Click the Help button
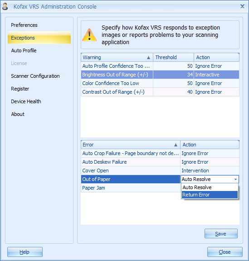This screenshot has height=261, width=249. pyautogui.click(x=25, y=252)
